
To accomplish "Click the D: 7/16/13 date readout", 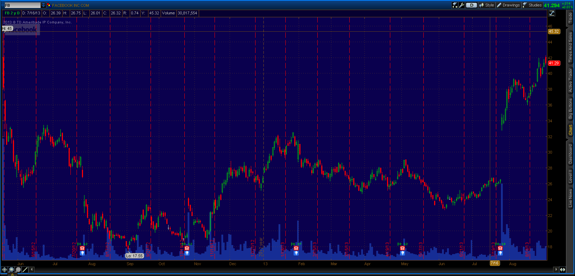I will (31, 13).
